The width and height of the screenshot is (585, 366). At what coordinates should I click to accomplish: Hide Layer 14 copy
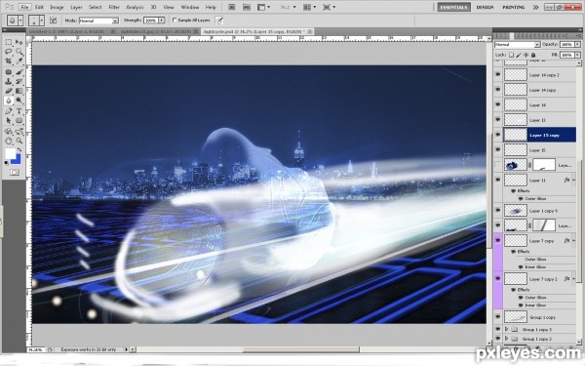pos(497,90)
